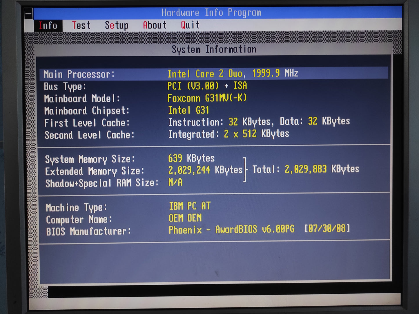Open the Setup menu
Image resolution: width=419 pixels, height=314 pixels.
tap(117, 26)
